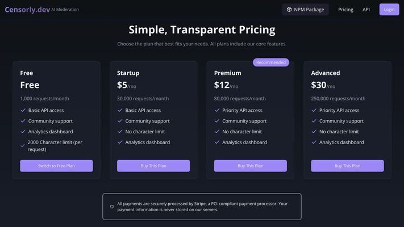Open the API nav item
Screen dimensions: 404x227
(x=366, y=10)
